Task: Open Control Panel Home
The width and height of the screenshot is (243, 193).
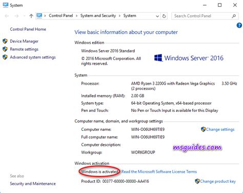Action: click(x=28, y=29)
